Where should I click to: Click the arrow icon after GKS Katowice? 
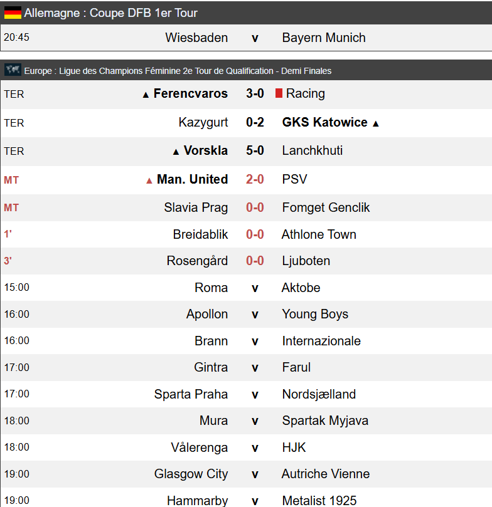pyautogui.click(x=376, y=123)
